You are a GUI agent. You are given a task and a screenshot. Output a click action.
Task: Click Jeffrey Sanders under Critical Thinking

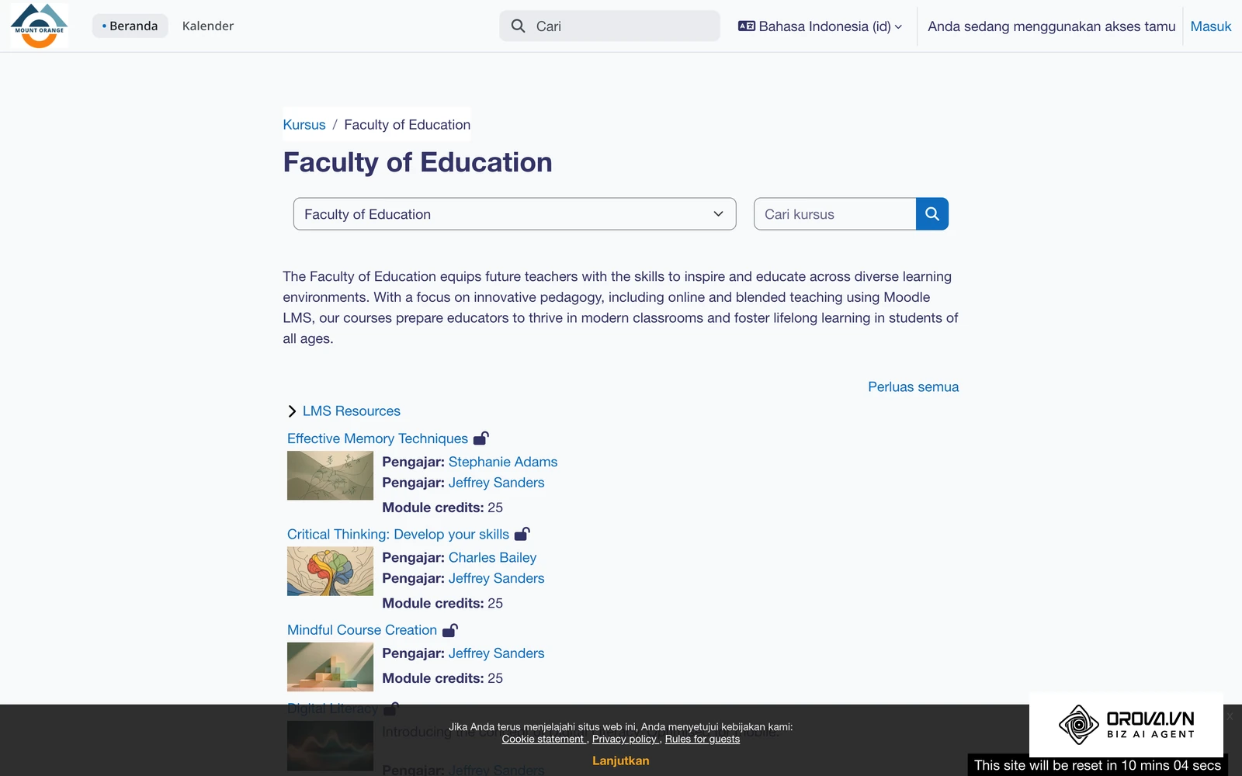(x=496, y=578)
